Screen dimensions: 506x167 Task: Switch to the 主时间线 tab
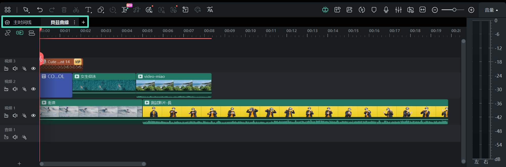click(22, 22)
